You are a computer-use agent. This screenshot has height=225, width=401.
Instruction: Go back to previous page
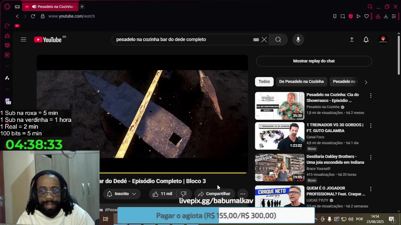coord(17,16)
